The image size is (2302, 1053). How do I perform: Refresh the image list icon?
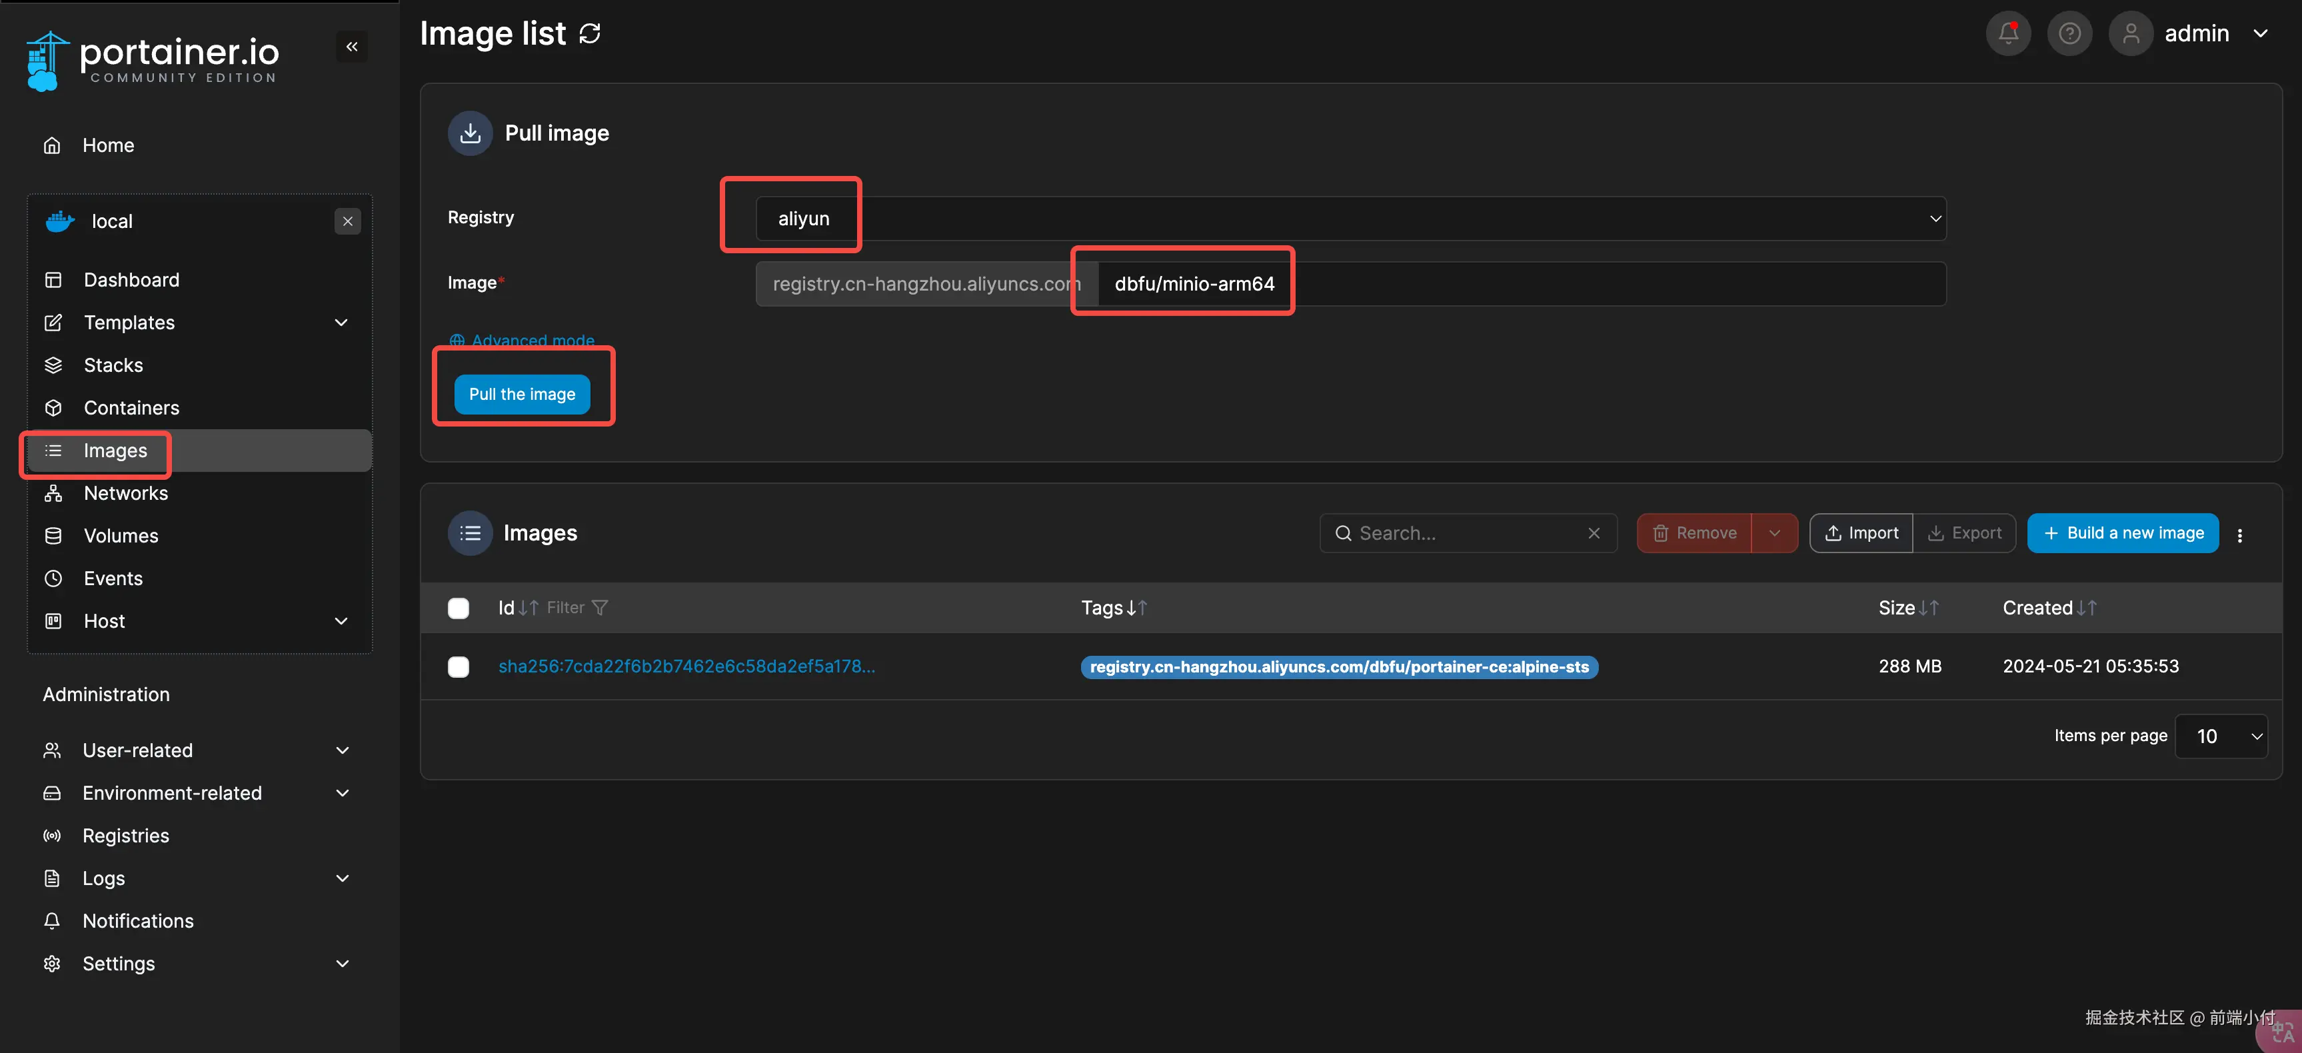tap(590, 34)
